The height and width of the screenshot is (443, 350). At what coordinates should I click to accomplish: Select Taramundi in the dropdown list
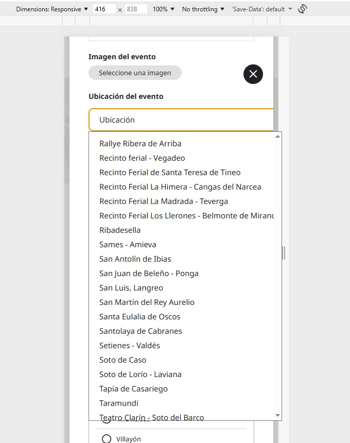click(x=119, y=403)
